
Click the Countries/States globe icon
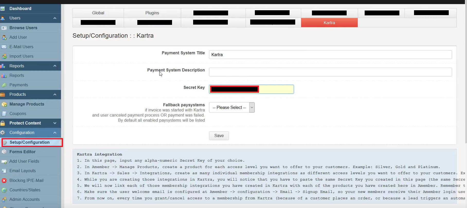click(x=4, y=190)
